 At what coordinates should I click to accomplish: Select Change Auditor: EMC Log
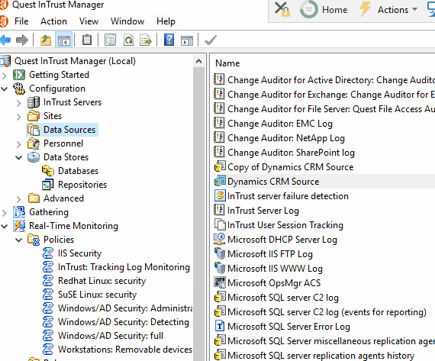click(x=280, y=124)
